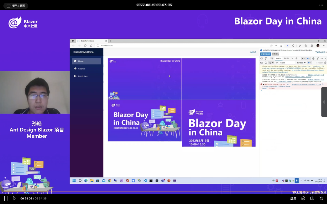Image resolution: width=327 pixels, height=204 pixels.
Task: Toggle live expression eye icon
Action: [x=277, y=63]
